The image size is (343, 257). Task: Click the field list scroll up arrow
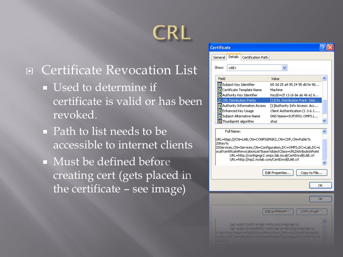(324, 78)
